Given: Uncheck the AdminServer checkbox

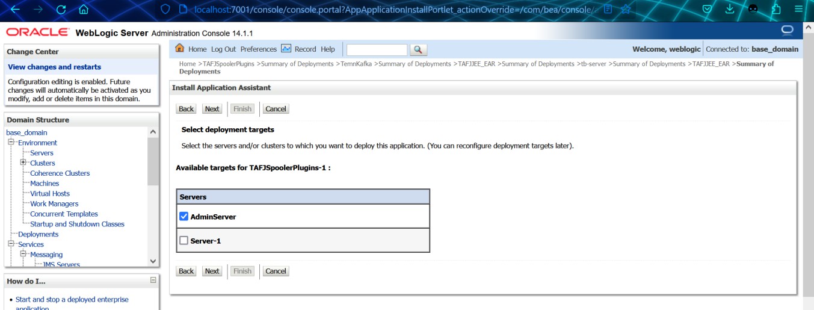Looking at the screenshot, I should click(x=184, y=217).
